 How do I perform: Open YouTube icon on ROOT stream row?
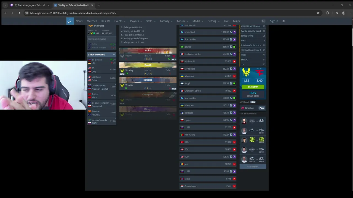pos(234,142)
